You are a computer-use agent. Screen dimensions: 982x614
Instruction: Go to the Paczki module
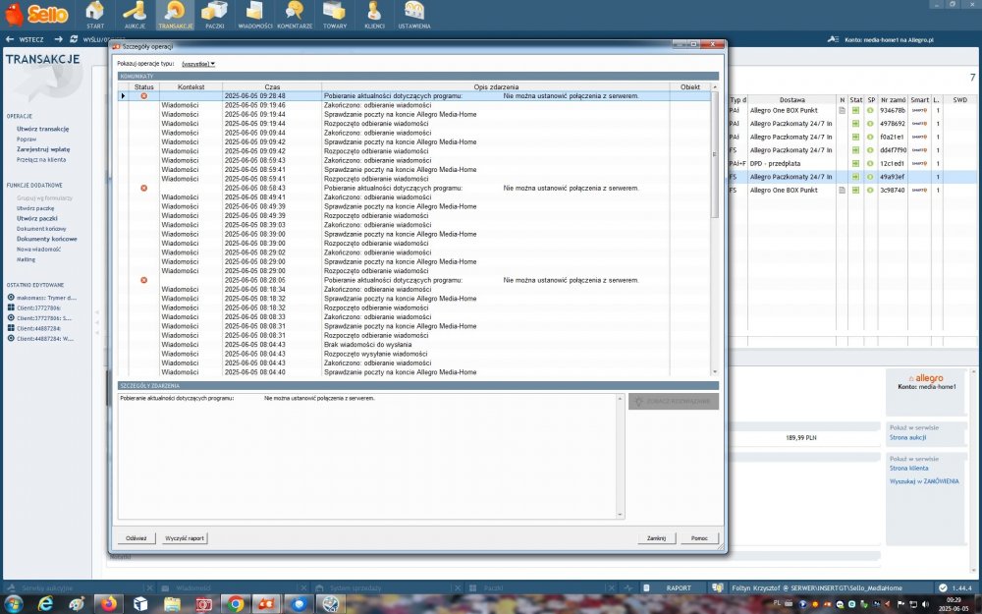click(x=214, y=14)
